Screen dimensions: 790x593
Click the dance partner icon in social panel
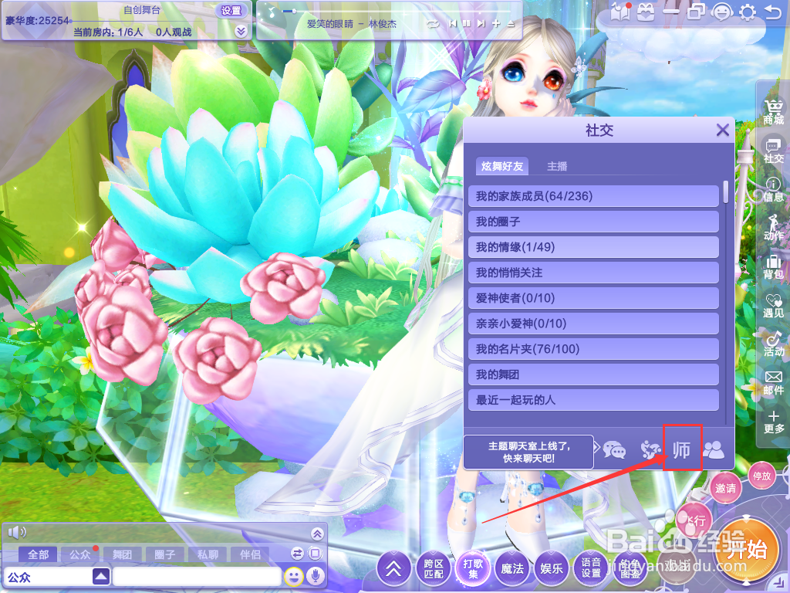tap(650, 449)
